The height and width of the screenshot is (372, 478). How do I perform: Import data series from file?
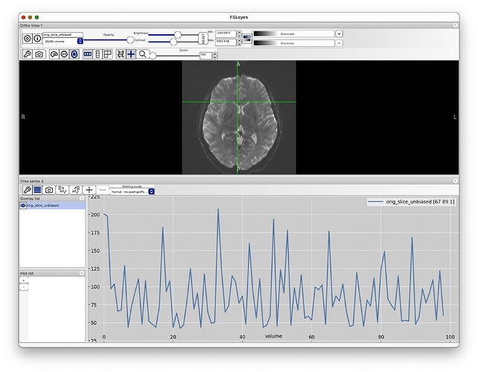click(63, 190)
